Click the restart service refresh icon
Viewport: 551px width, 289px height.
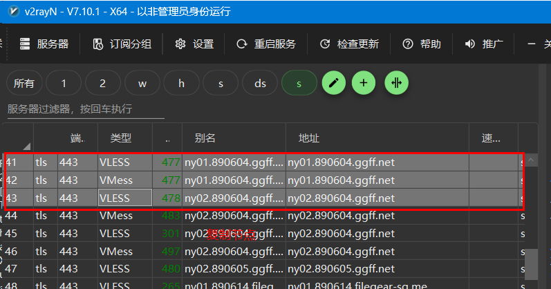[x=242, y=44]
